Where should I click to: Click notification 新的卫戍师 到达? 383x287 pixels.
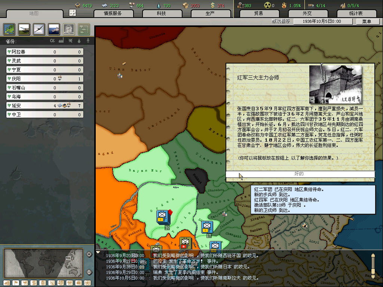(272, 210)
